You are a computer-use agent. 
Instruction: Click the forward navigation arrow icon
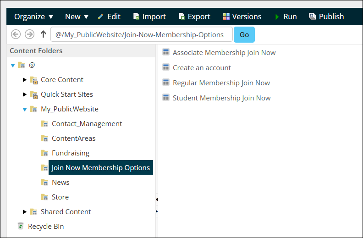(29, 34)
